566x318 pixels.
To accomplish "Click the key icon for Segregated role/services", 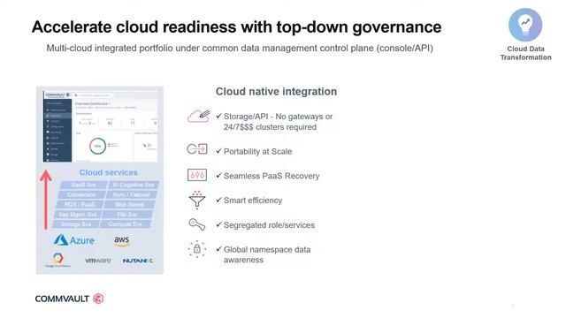I will pos(196,224).
